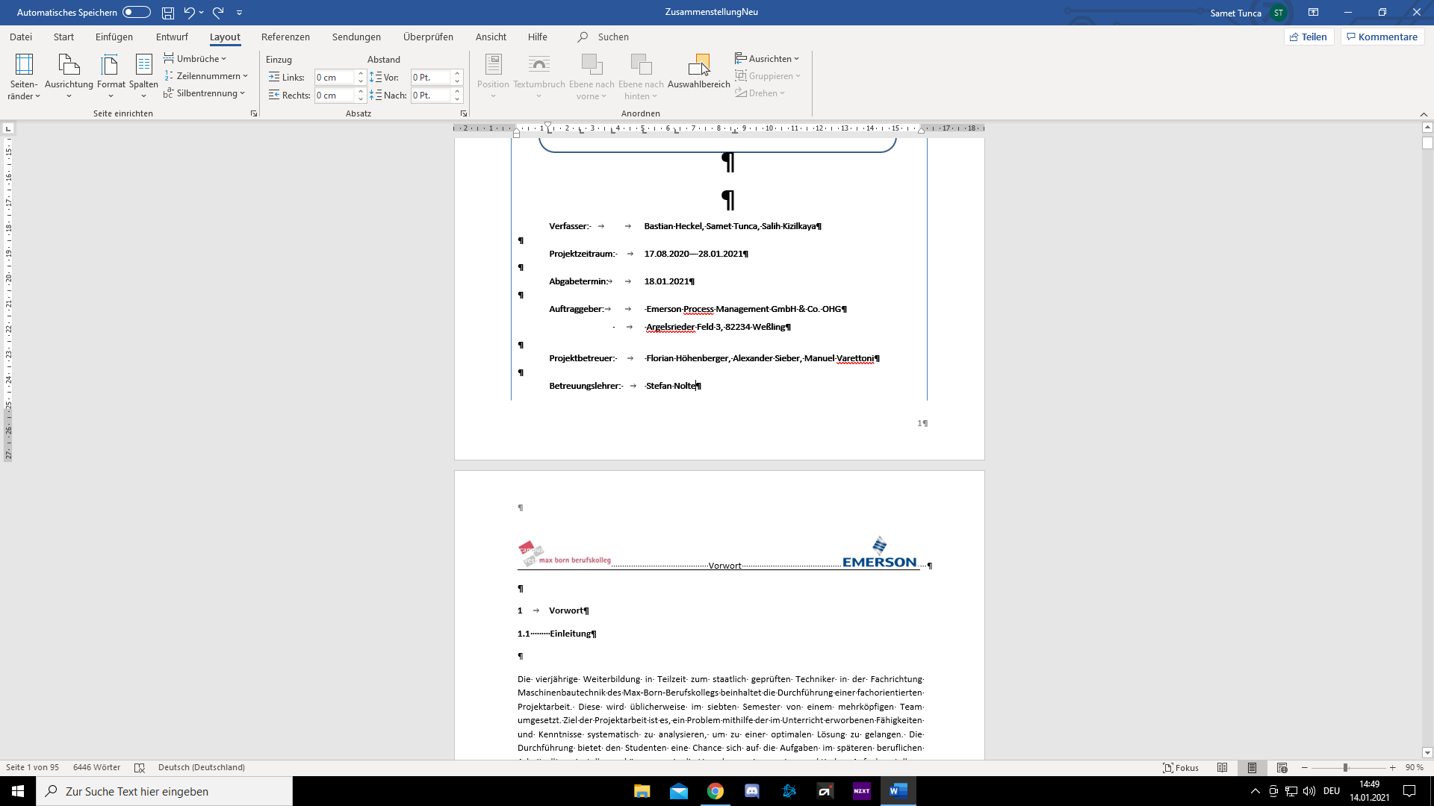Toggle Automatisches Speichern switch
Viewport: 1434px width, 806px height.
tap(137, 13)
